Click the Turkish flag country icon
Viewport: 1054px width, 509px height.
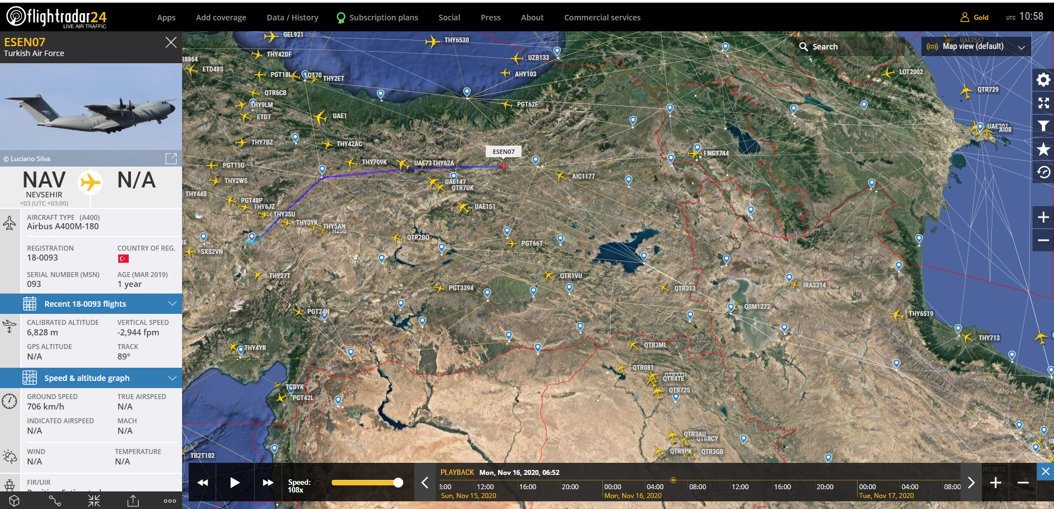[123, 258]
